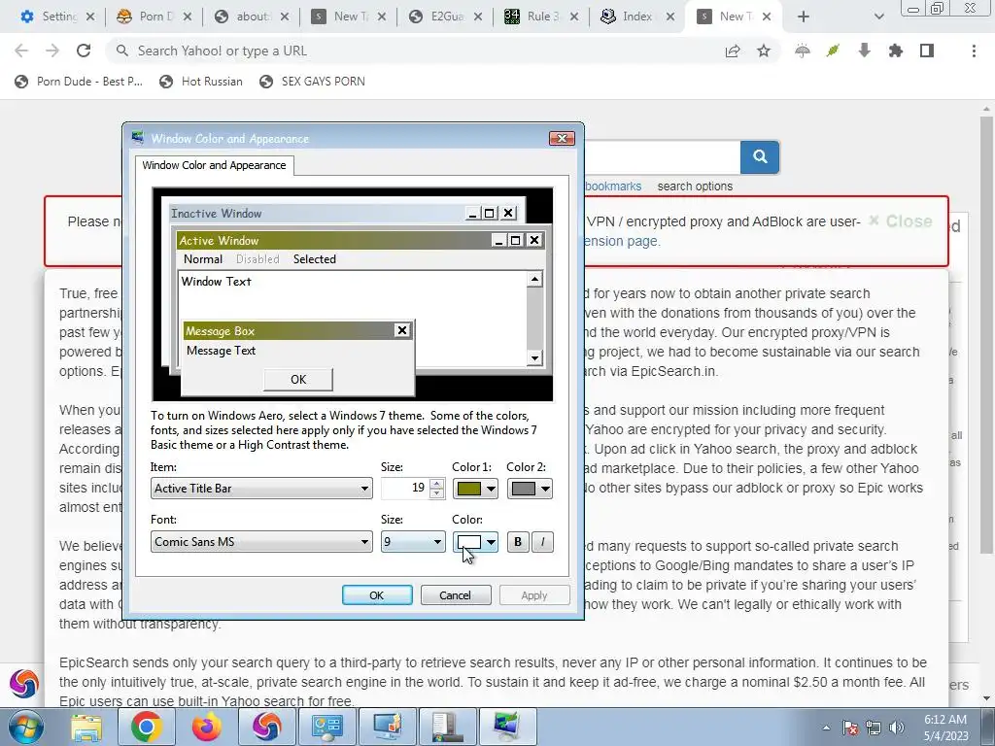This screenshot has height=746, width=995.
Task: Open the downloads arrow icon
Action: (x=864, y=51)
